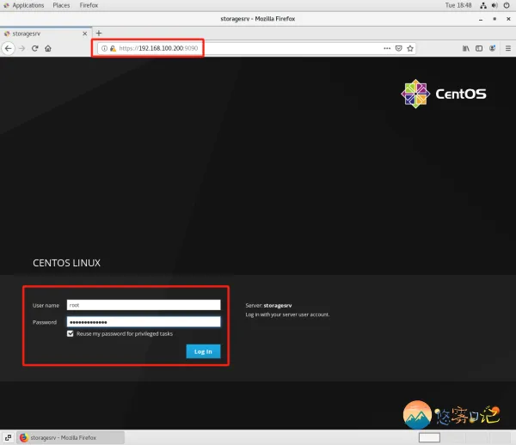Open the new tab plus button
This screenshot has width=516, height=445.
click(x=99, y=34)
